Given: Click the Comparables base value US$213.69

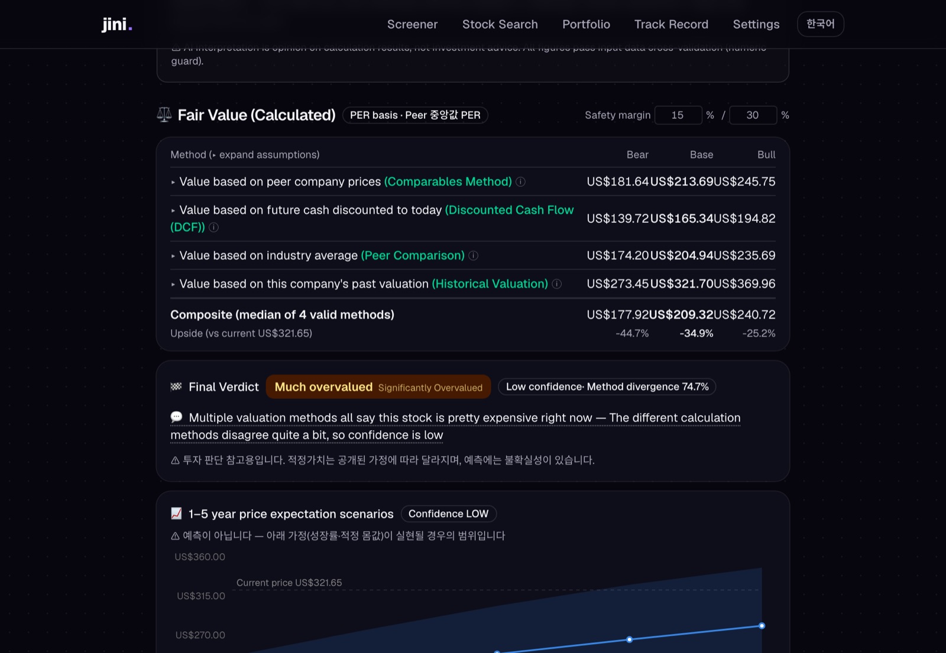Looking at the screenshot, I should click(x=682, y=181).
